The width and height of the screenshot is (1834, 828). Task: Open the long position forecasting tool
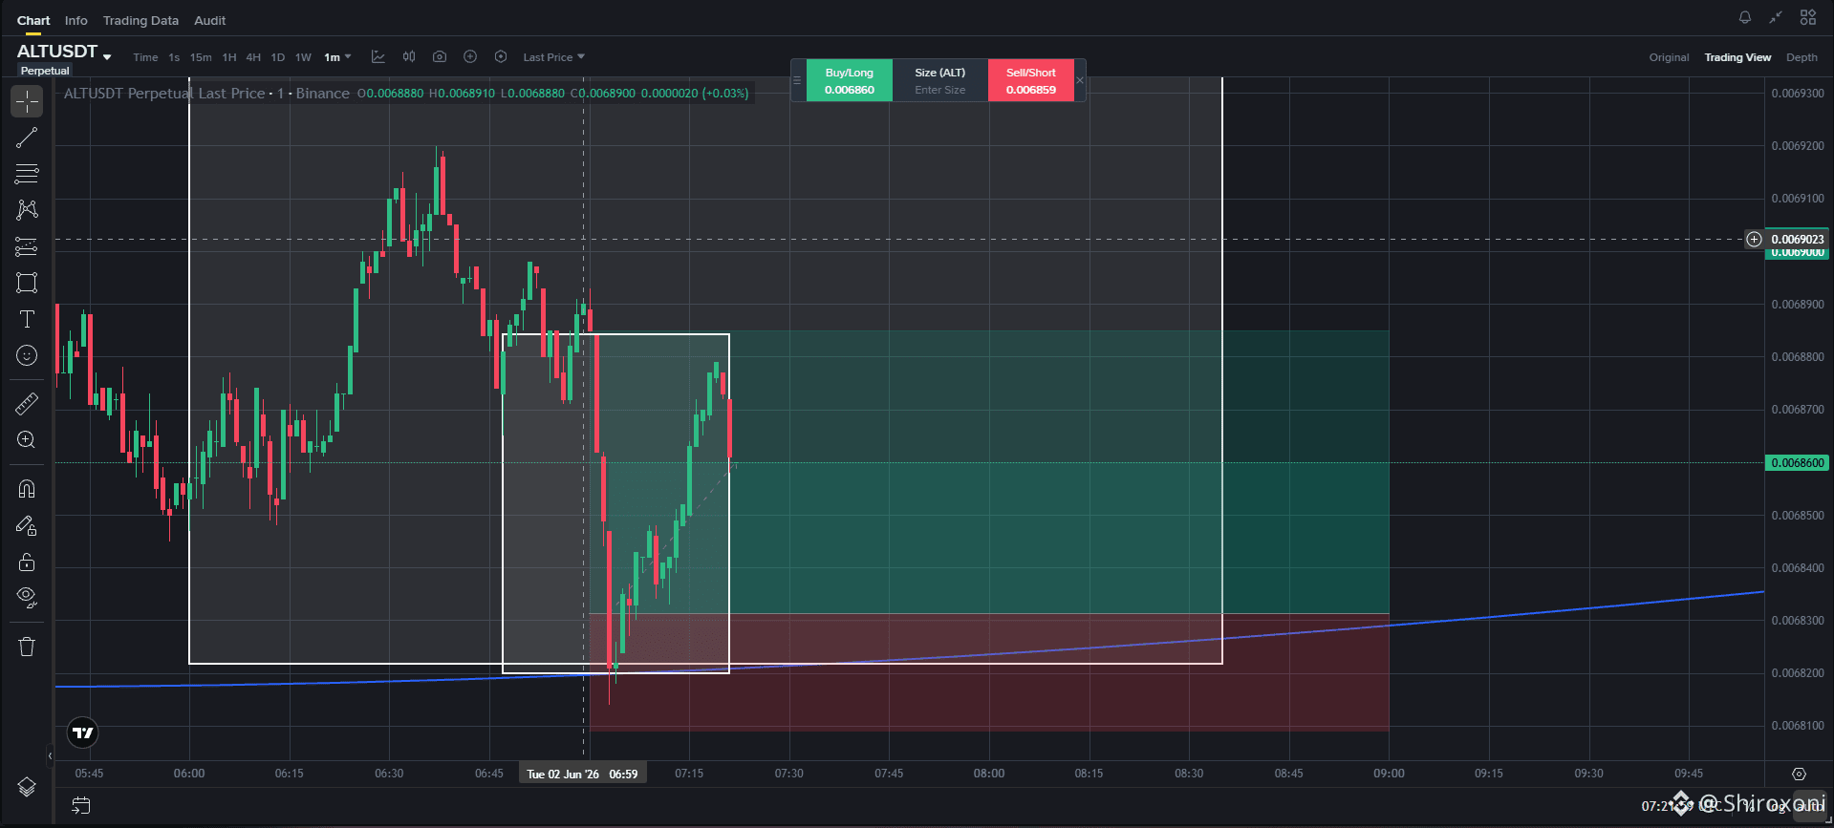tap(27, 246)
